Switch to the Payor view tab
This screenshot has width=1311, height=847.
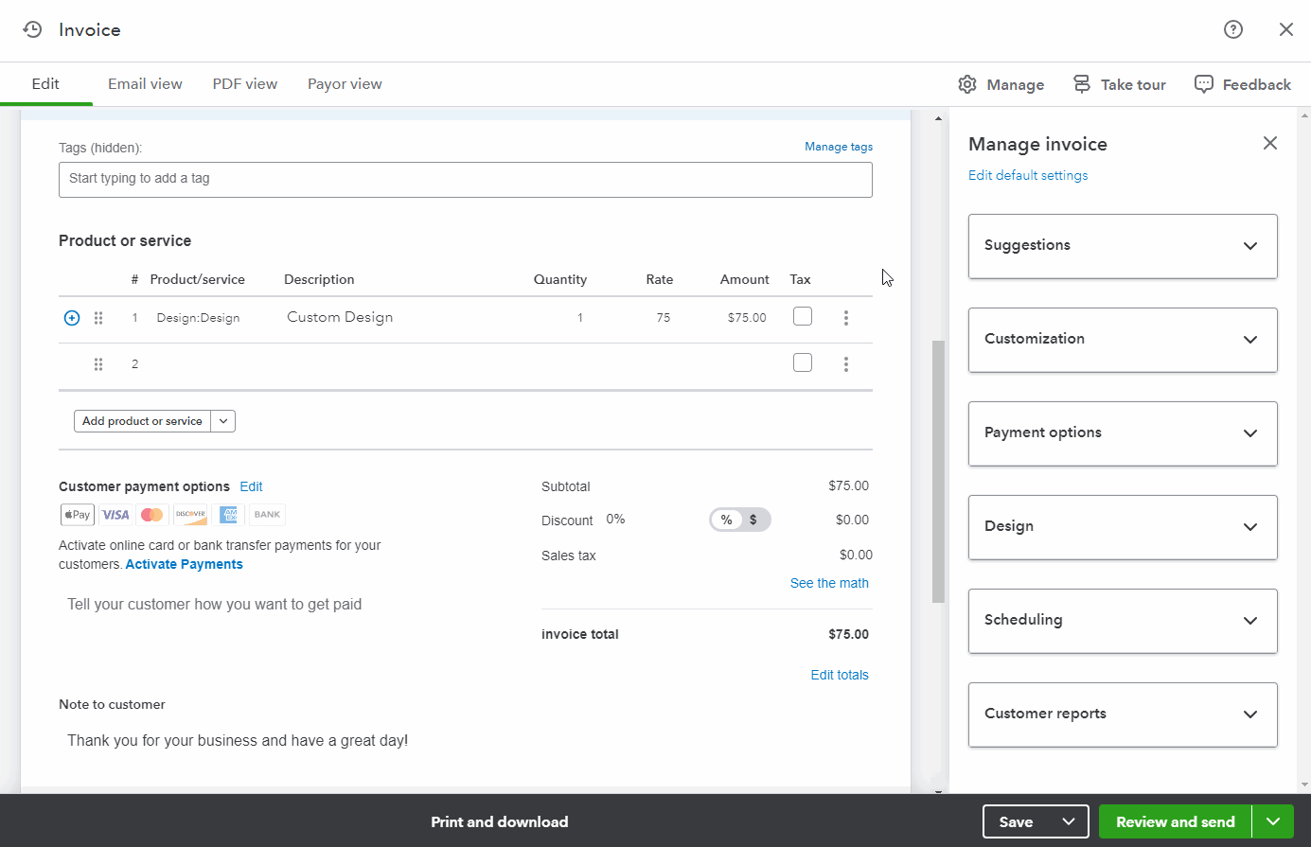click(345, 84)
